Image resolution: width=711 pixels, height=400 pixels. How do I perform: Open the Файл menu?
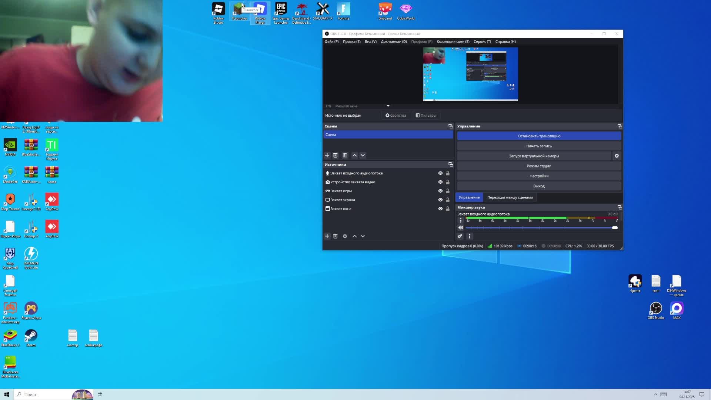tap(331, 41)
